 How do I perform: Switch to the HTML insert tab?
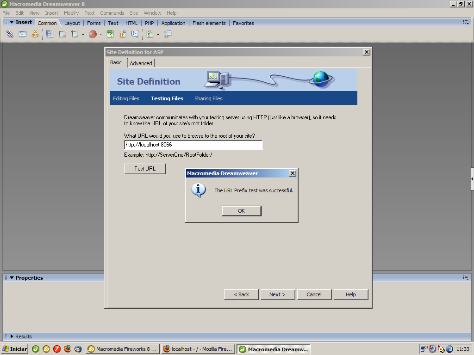coord(131,23)
